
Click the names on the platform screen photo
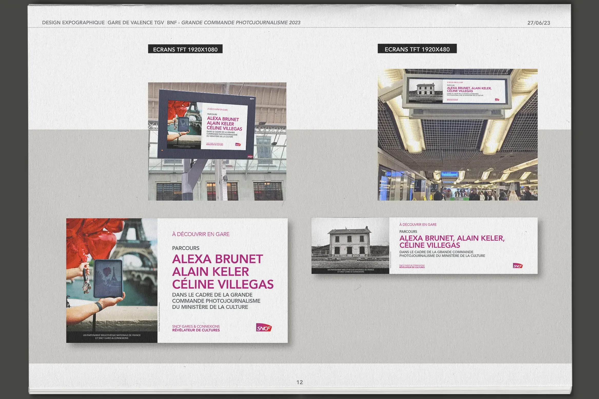point(224,124)
